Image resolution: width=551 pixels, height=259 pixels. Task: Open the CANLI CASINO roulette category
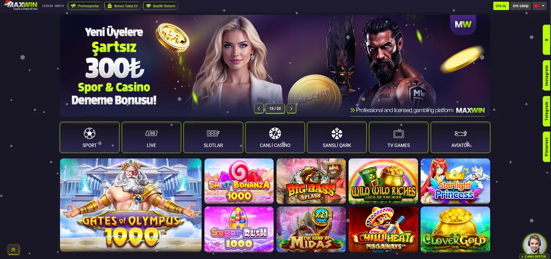coord(275,137)
